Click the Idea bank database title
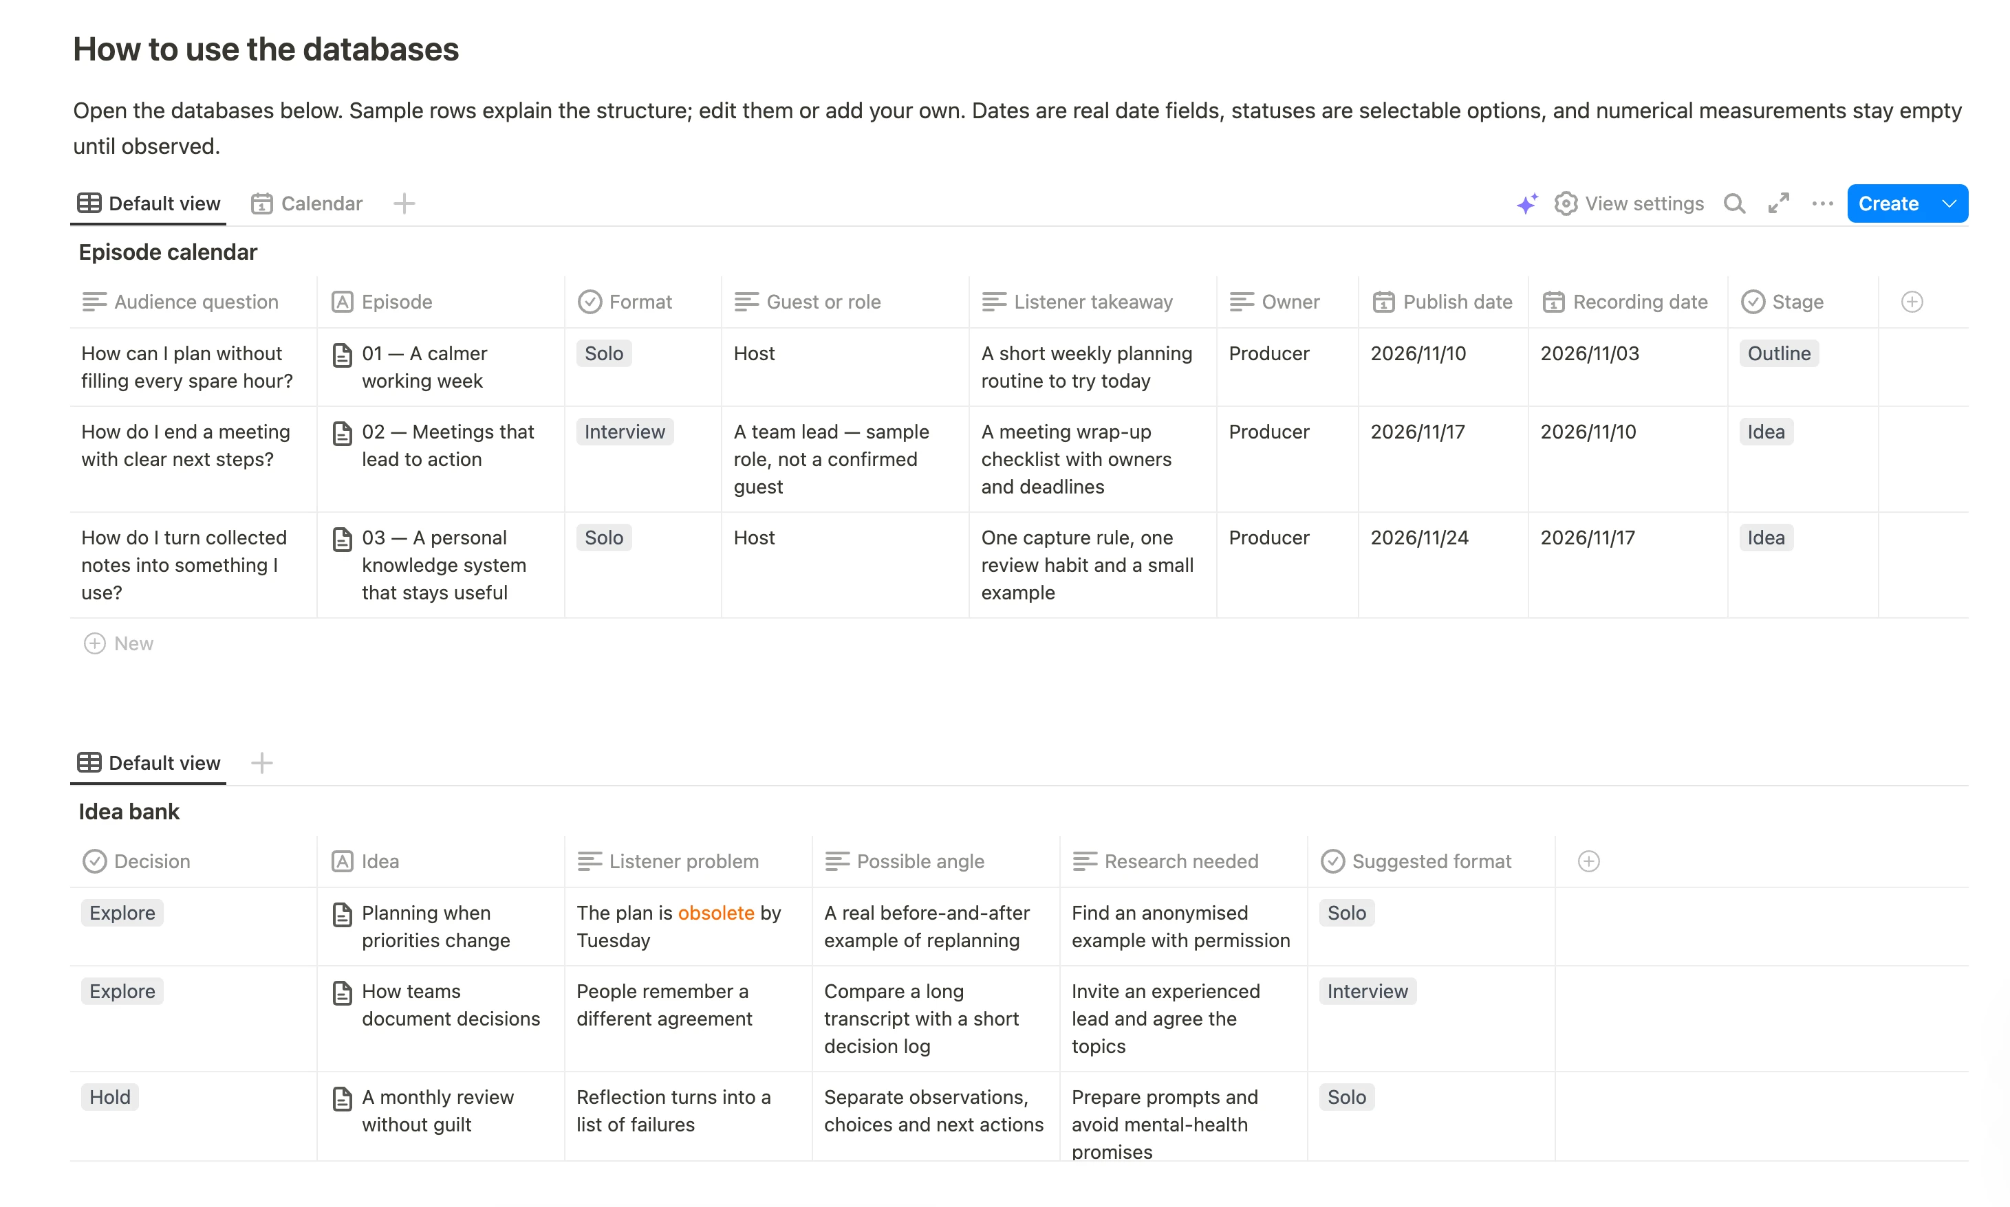The width and height of the screenshot is (2010, 1207). (x=129, y=812)
